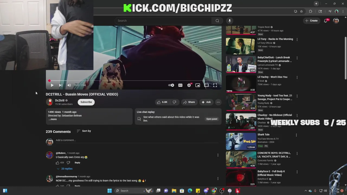
Task: Enter full screen mode
Action: point(215,85)
